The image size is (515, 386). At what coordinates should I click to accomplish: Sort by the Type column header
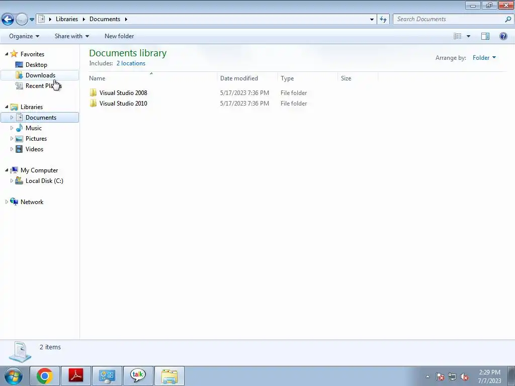pyautogui.click(x=307, y=78)
